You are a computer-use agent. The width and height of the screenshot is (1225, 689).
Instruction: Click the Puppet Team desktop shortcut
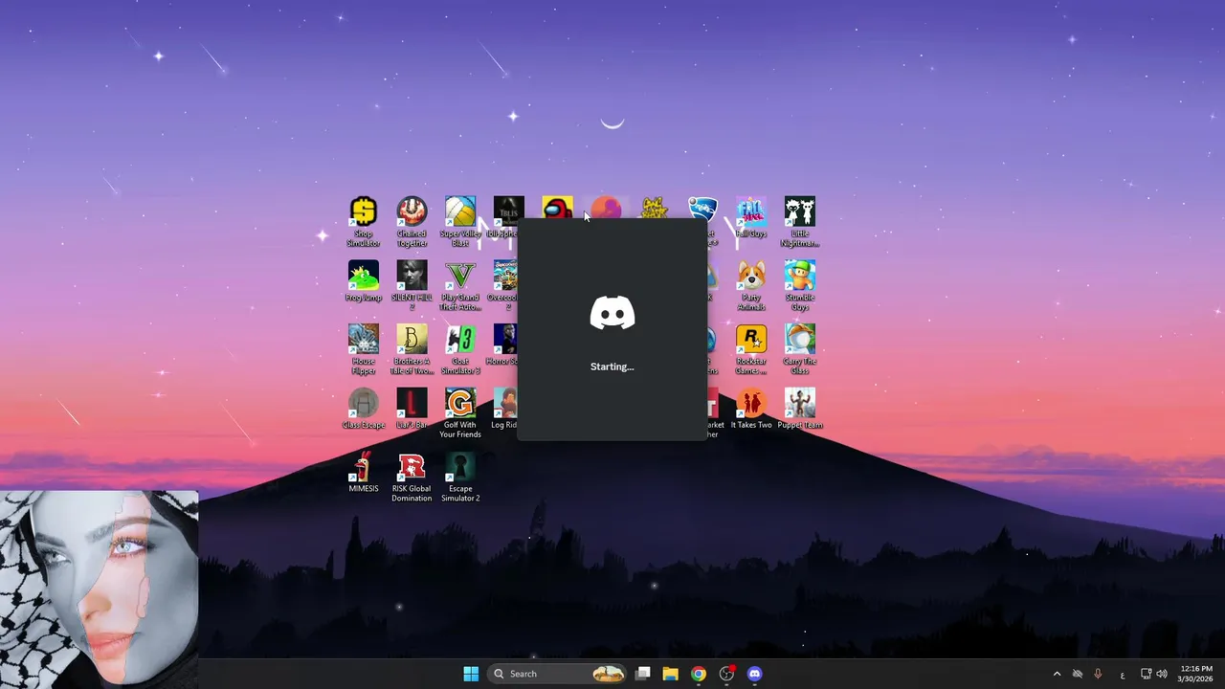coord(800,409)
